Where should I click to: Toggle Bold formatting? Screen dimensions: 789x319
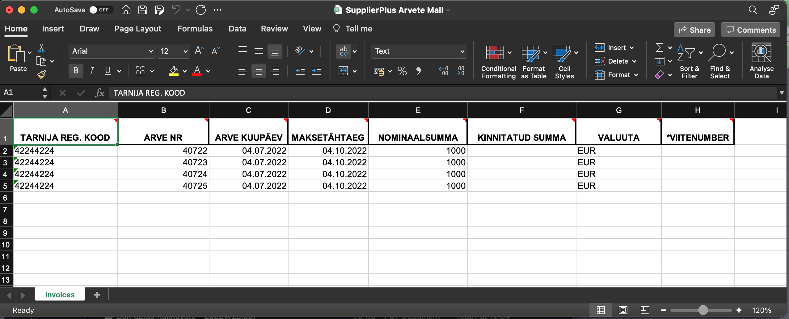(x=76, y=71)
